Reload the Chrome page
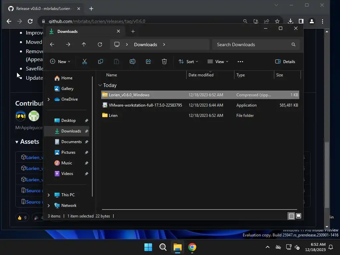Viewport: 340px width, 255px height. point(30,21)
